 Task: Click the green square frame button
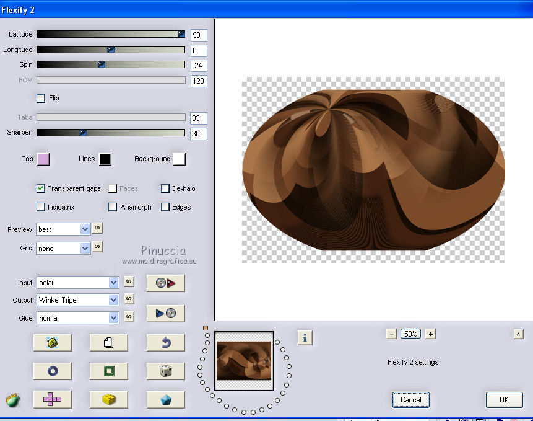coord(108,371)
